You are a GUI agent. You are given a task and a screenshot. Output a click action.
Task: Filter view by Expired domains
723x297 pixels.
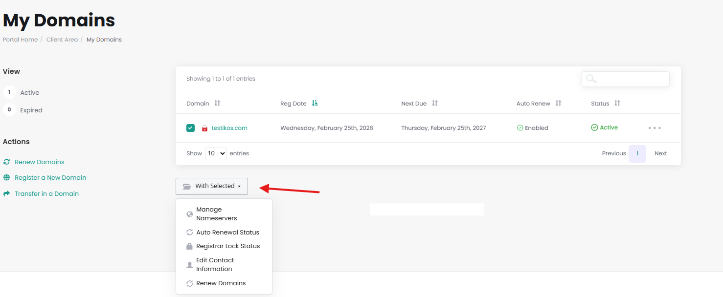point(31,110)
